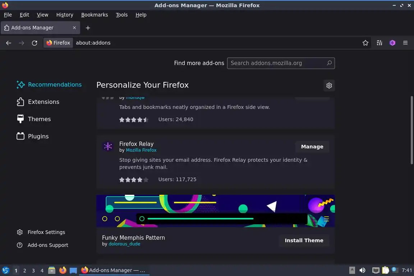Switch to workspace 1 in taskbar
414x276 pixels.
coord(16,271)
